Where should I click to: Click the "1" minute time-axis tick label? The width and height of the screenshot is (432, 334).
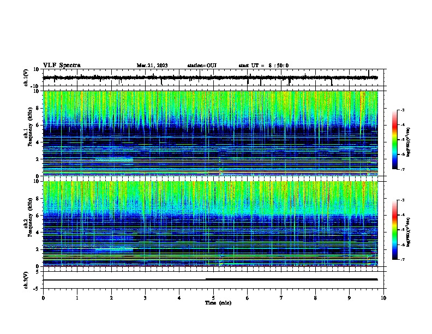pyautogui.click(x=77, y=298)
